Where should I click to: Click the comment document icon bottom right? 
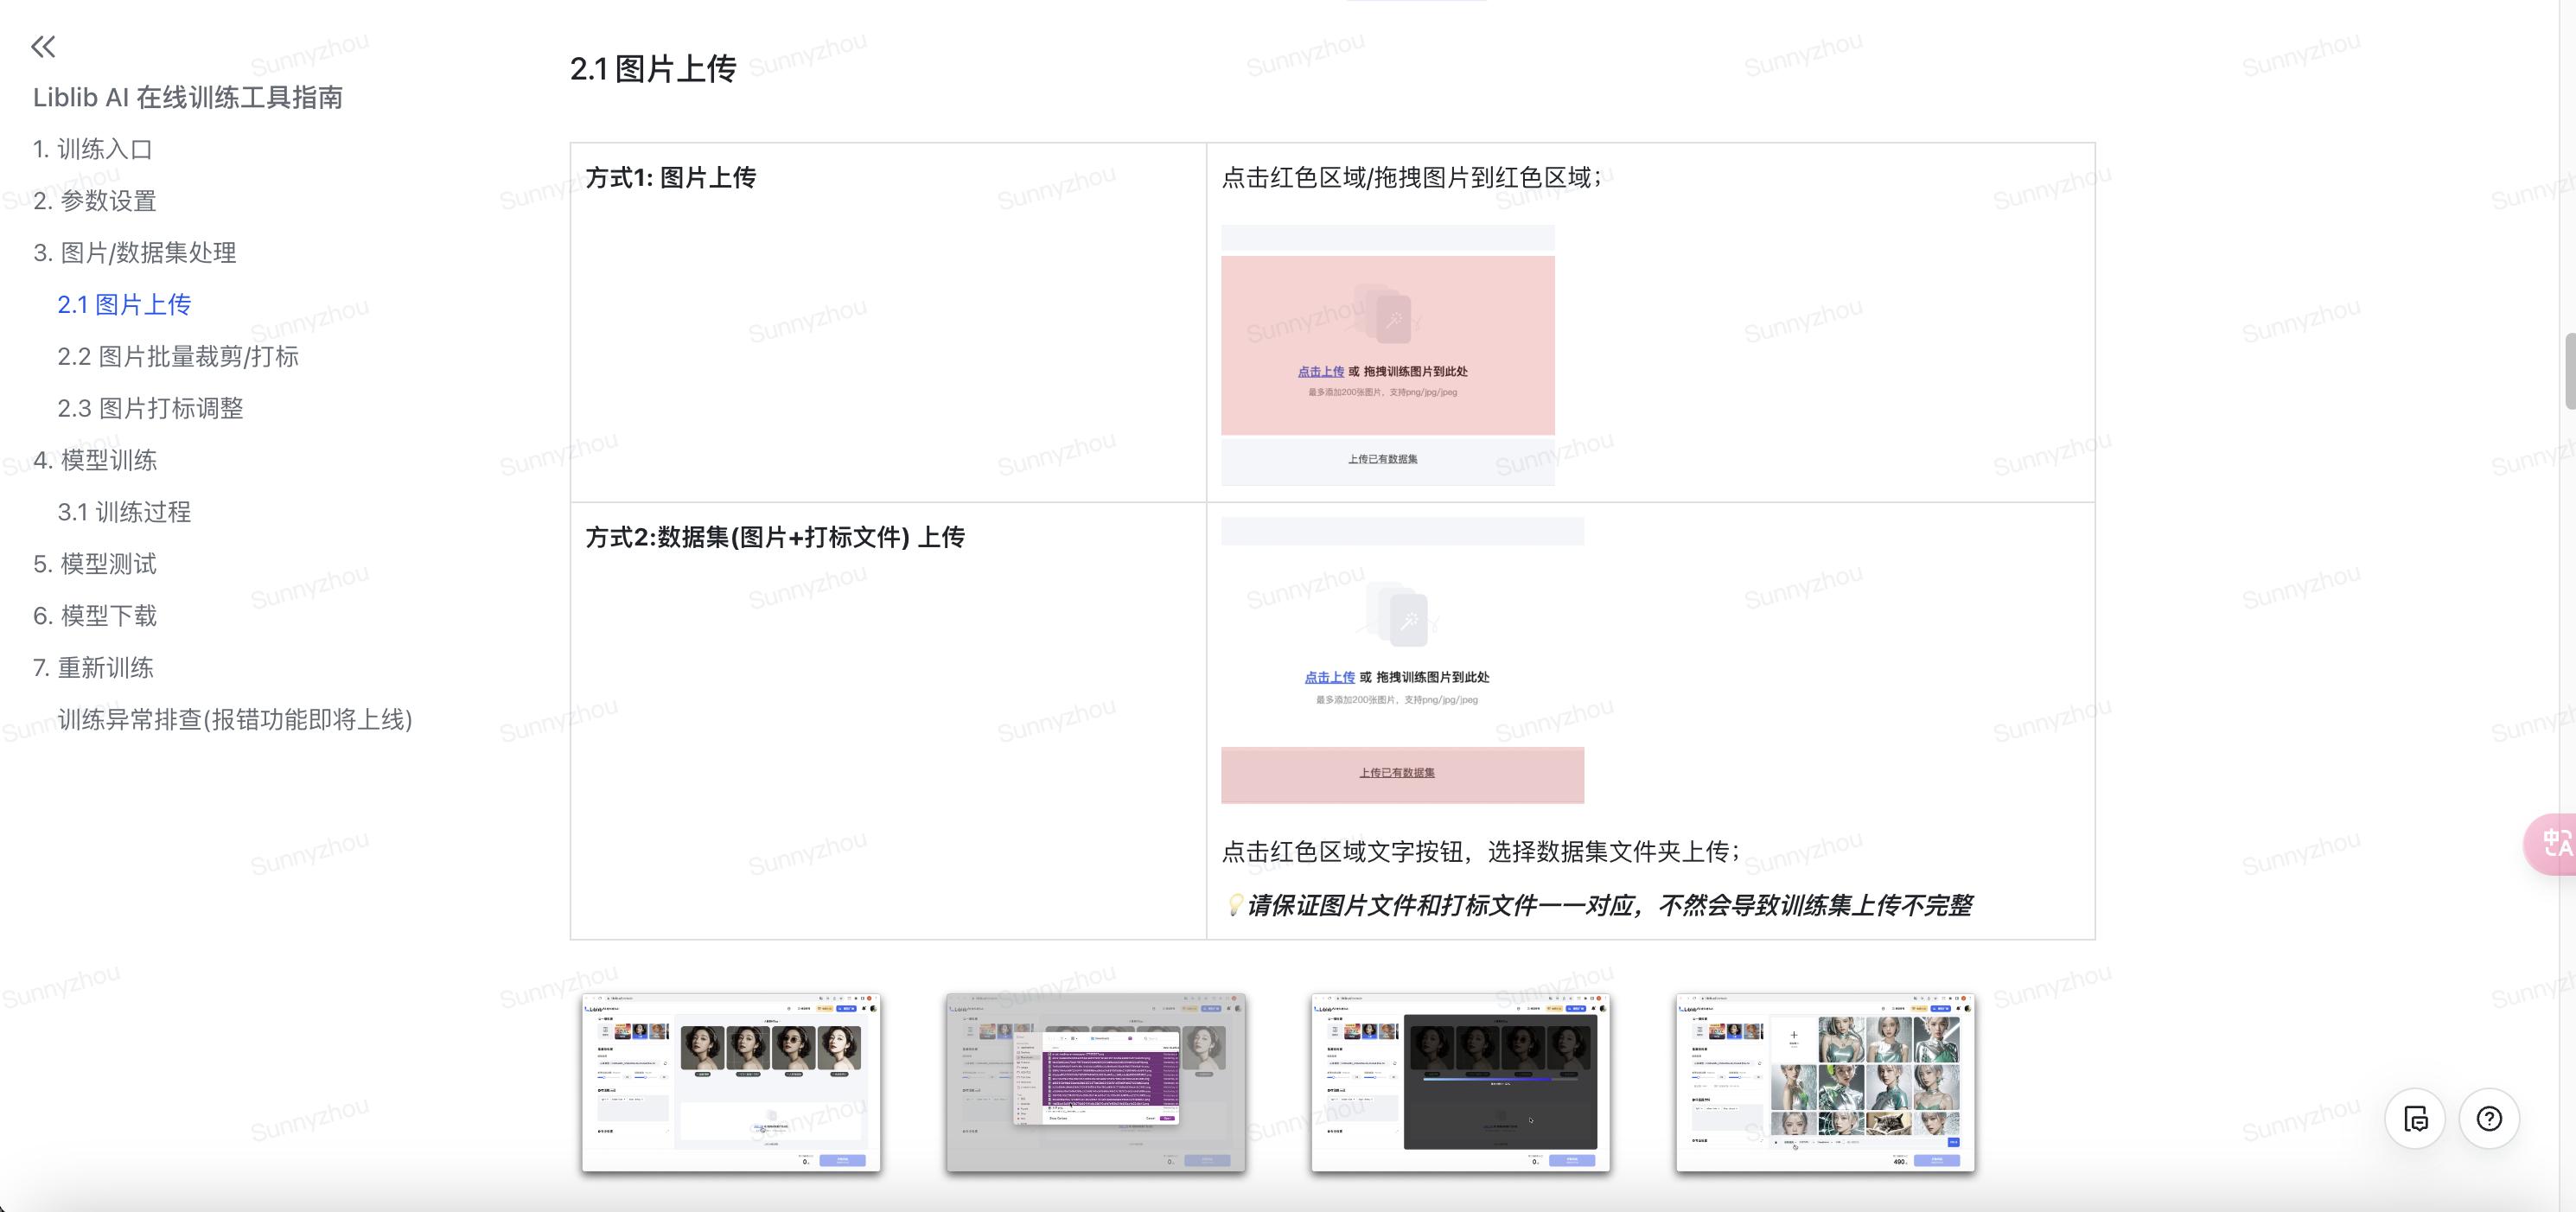pos(2415,1118)
